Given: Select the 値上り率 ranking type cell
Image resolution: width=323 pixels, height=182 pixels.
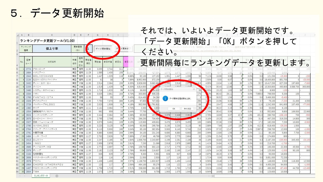Looking at the screenshot, I should 52,49.
